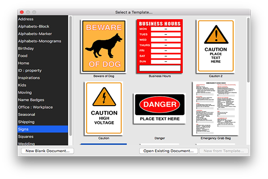Select the Wedding category

[x=42, y=143]
